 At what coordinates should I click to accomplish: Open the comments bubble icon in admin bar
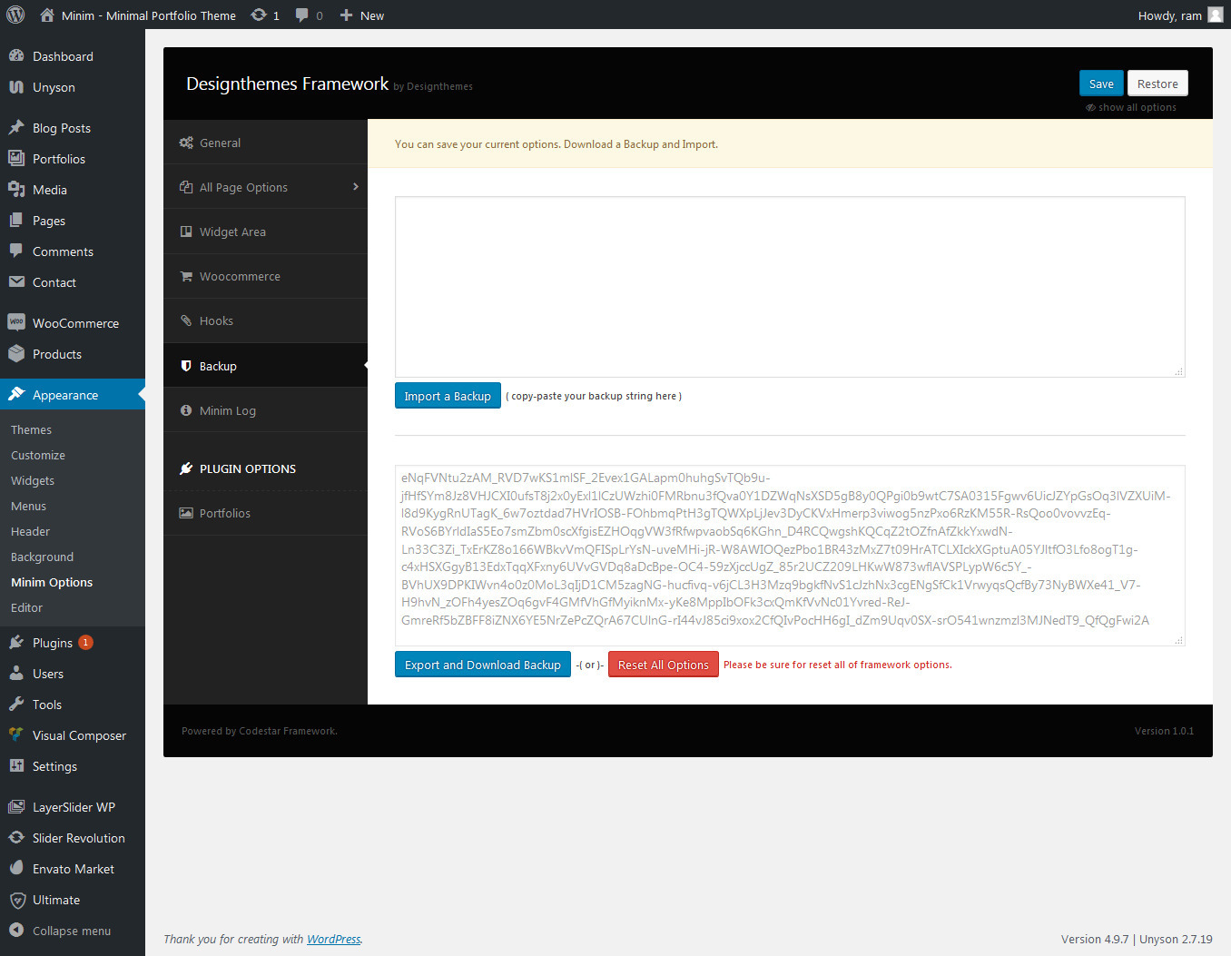tap(302, 15)
